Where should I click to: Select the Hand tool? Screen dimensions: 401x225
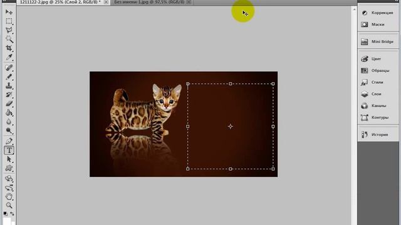tap(9, 197)
